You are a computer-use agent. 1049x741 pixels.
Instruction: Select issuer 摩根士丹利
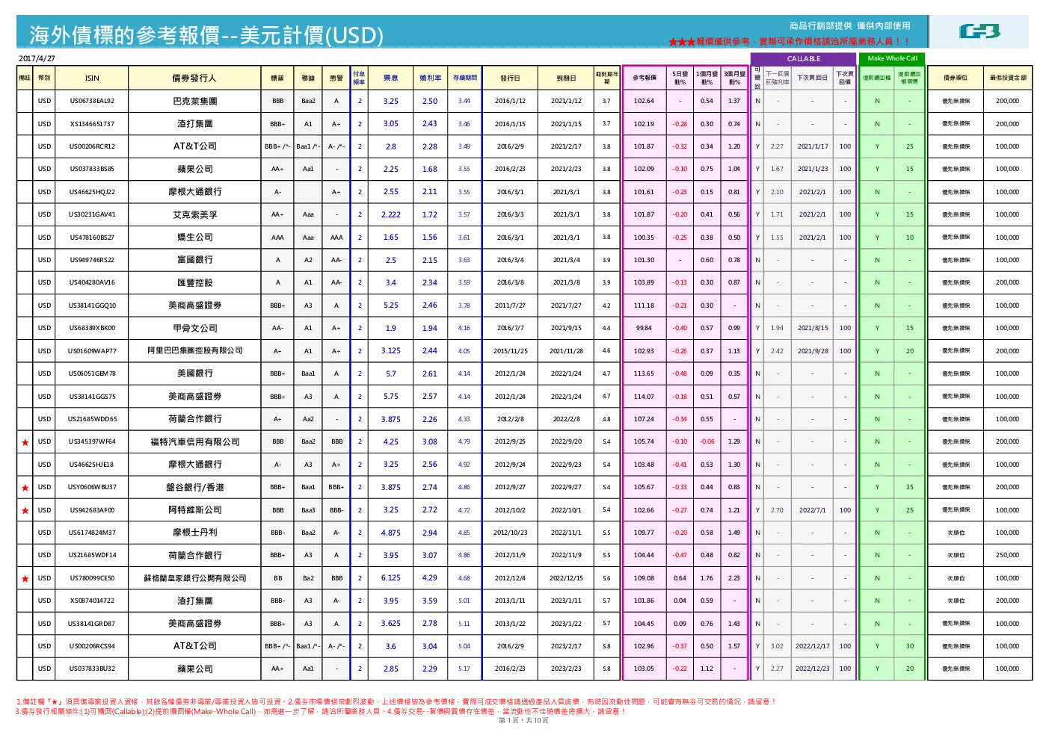click(x=195, y=533)
